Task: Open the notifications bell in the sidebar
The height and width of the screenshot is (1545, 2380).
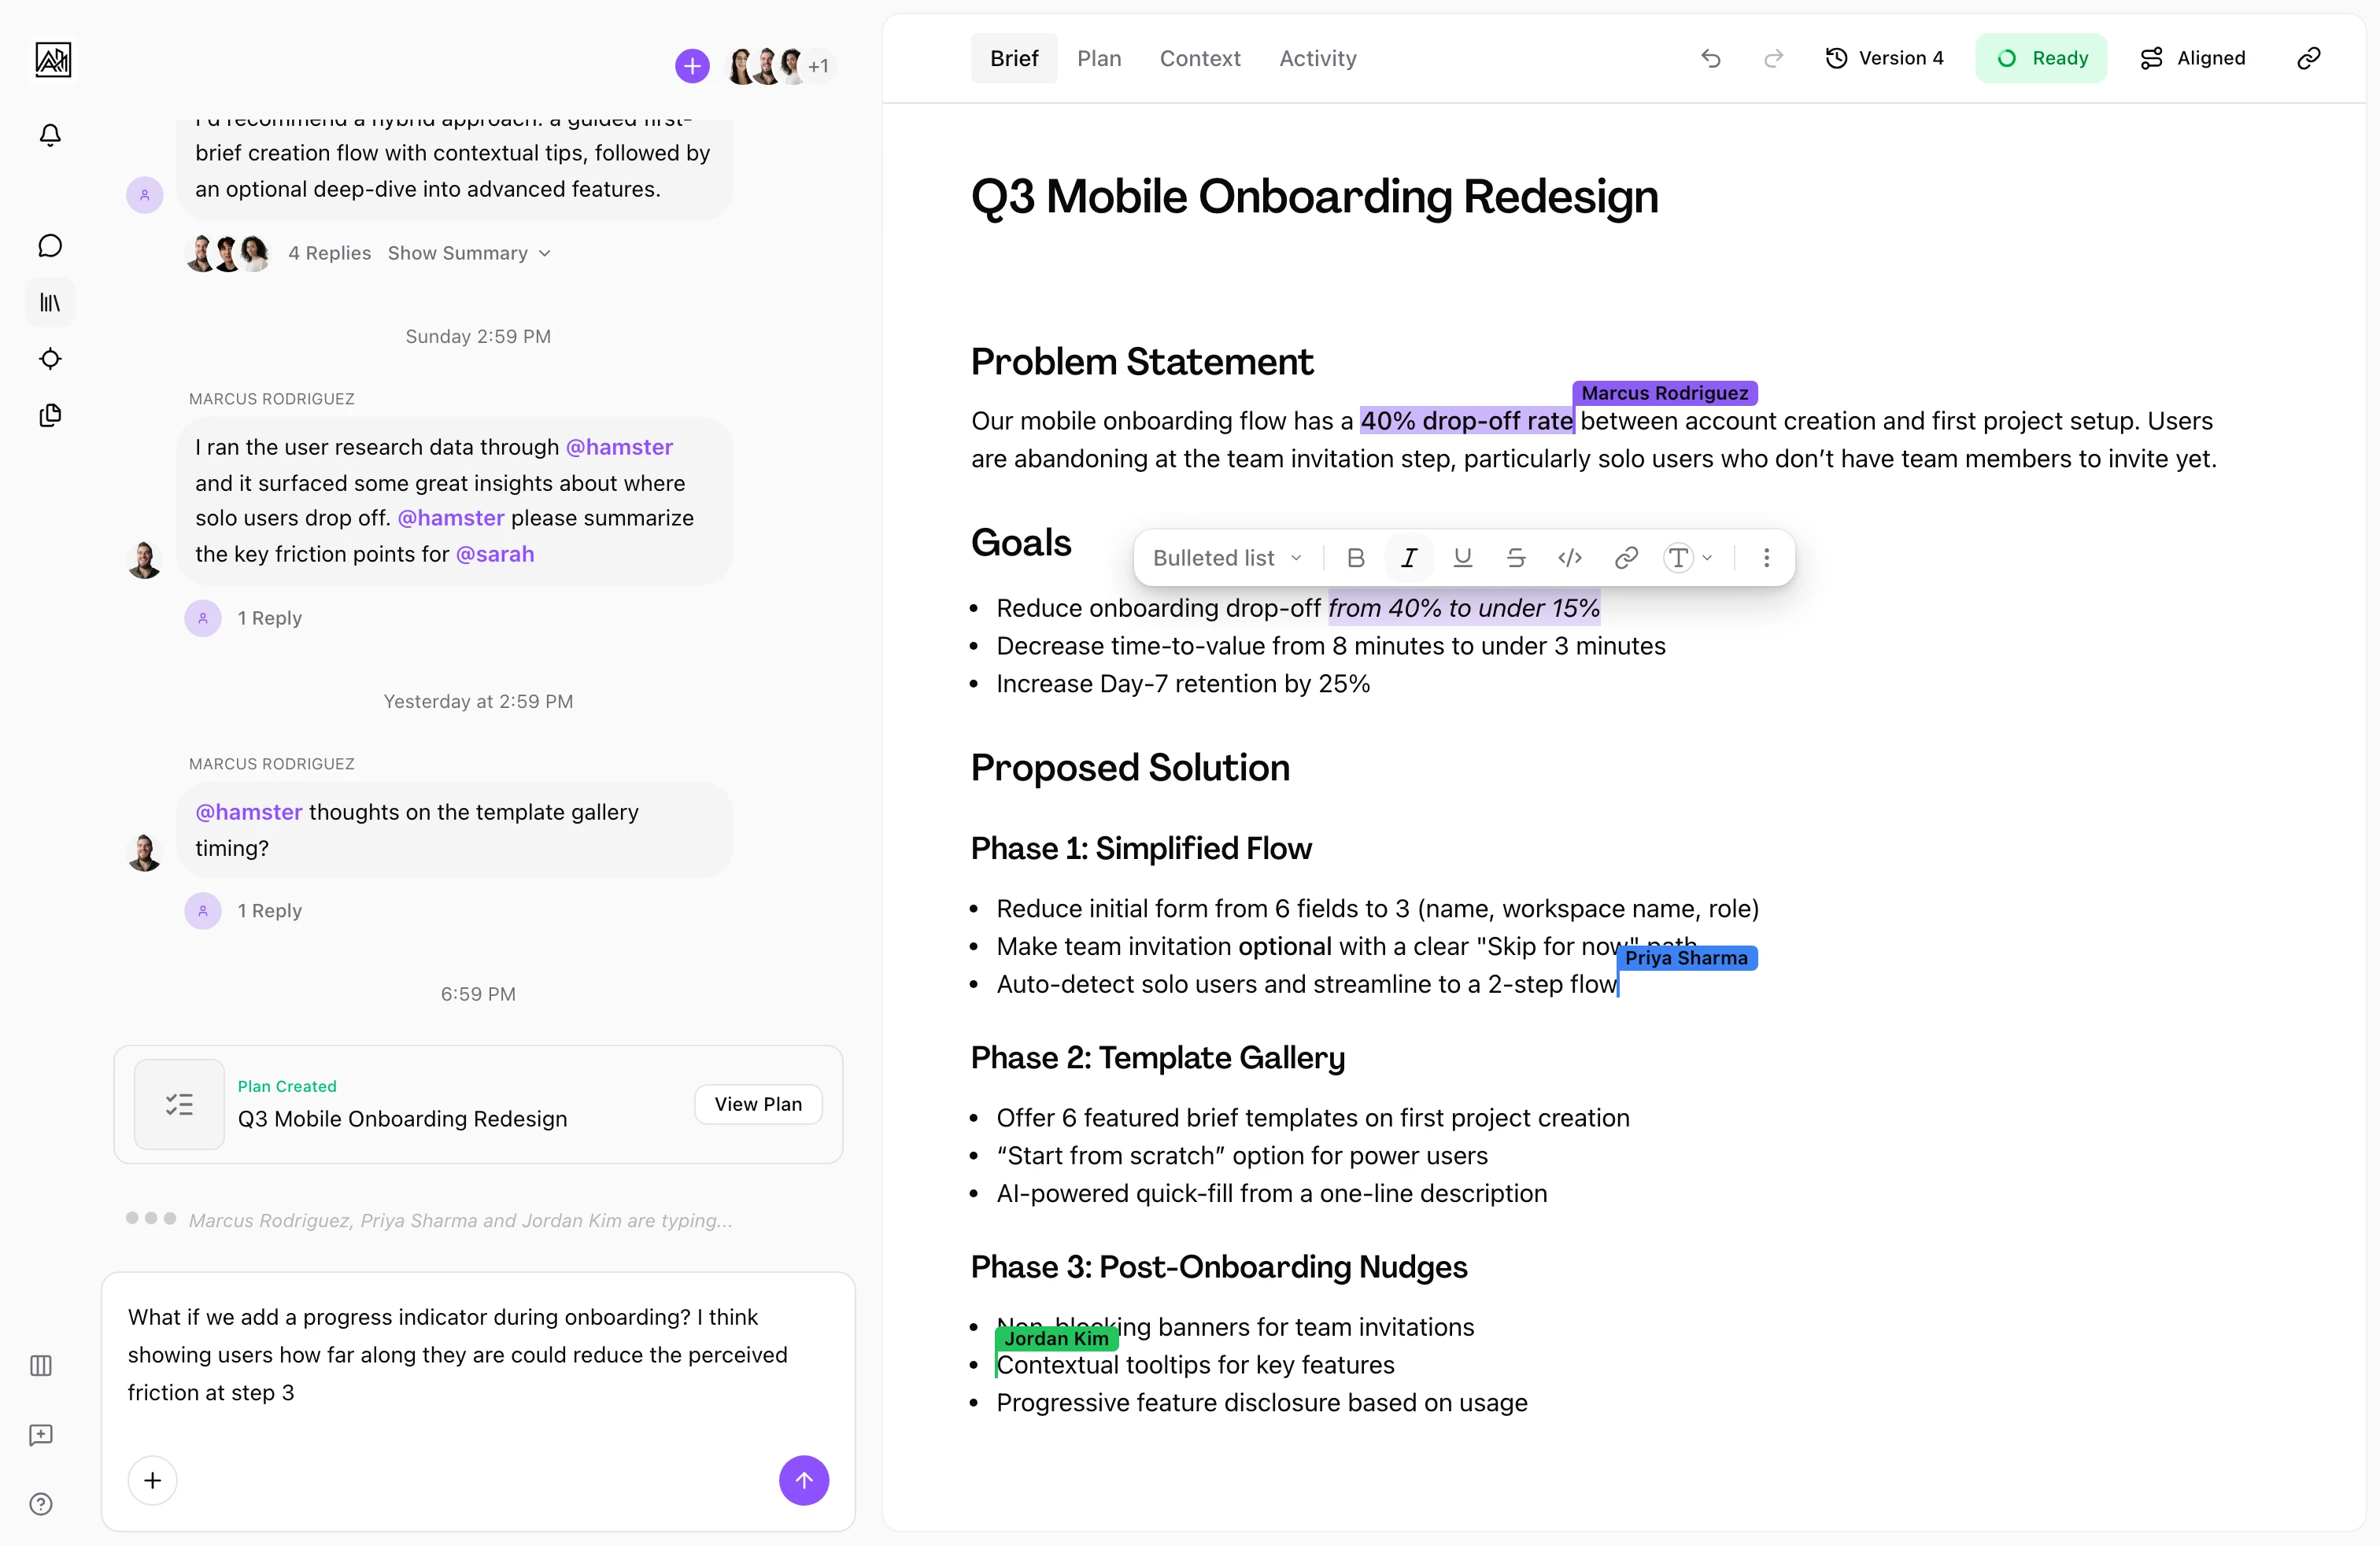Action: [50, 135]
